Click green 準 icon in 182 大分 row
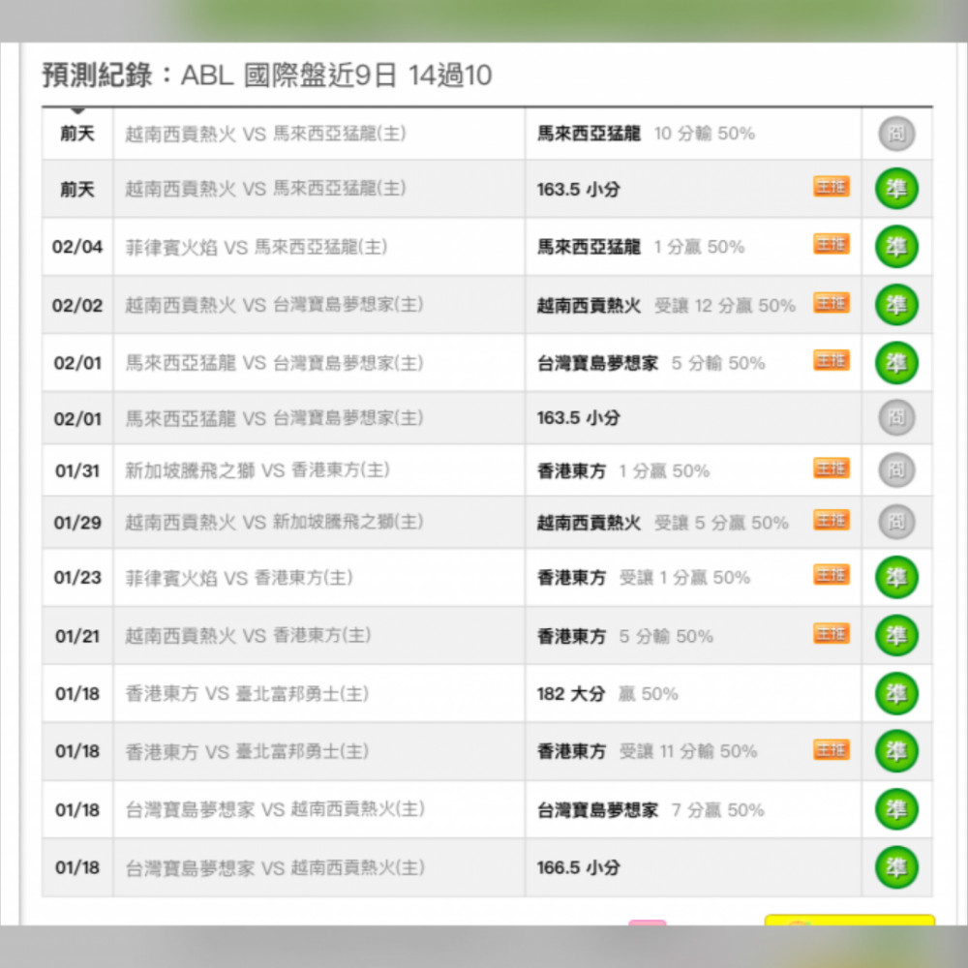Screen dimensions: 968x968 click(x=896, y=694)
